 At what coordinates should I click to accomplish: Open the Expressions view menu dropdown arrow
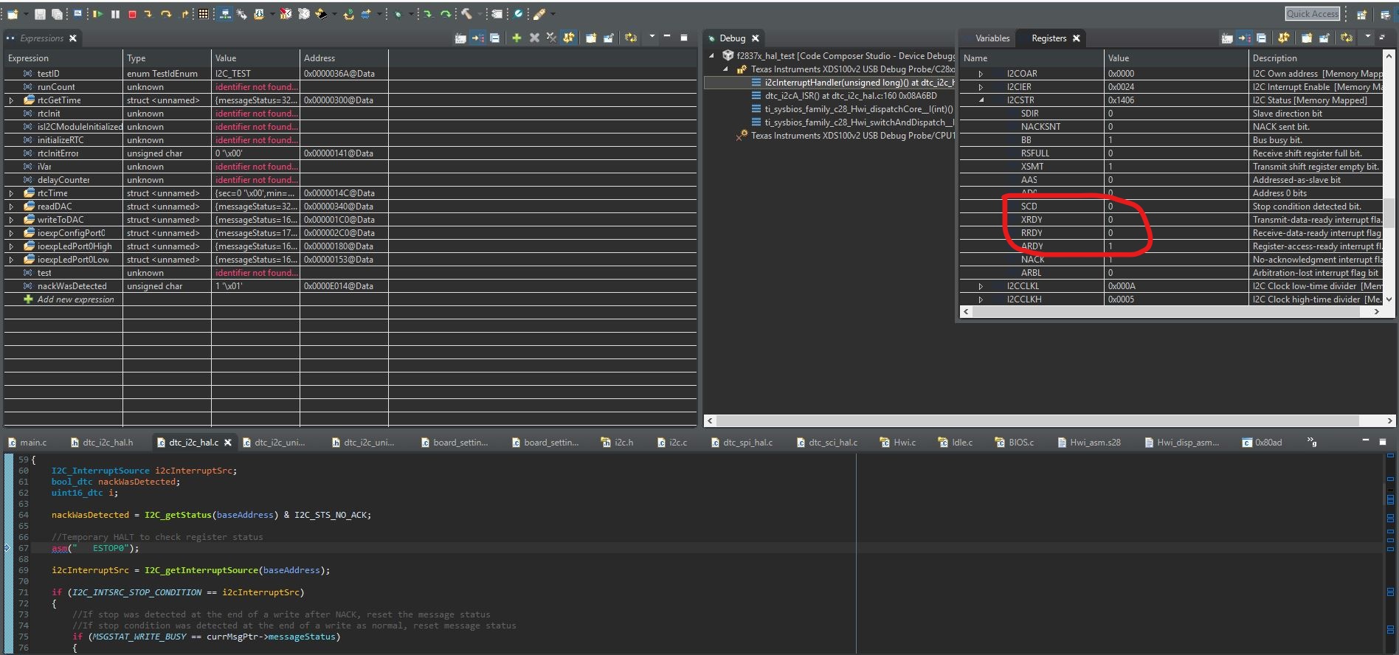[x=652, y=36]
